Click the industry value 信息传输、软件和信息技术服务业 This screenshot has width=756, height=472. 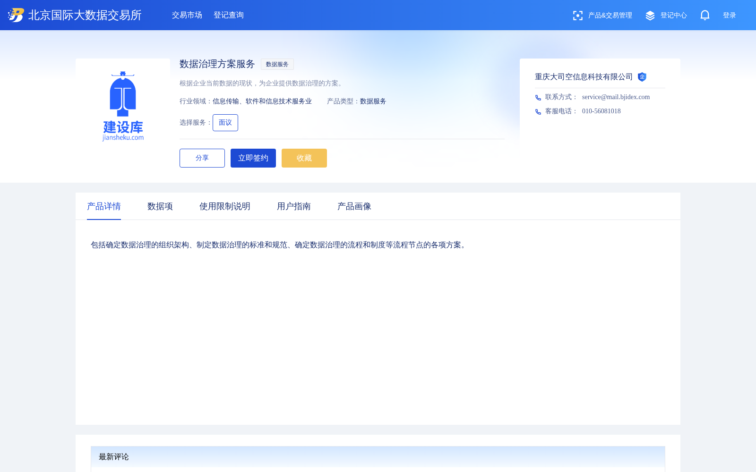pyautogui.click(x=262, y=101)
